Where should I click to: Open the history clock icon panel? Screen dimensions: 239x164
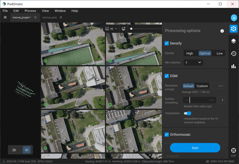[233, 54]
